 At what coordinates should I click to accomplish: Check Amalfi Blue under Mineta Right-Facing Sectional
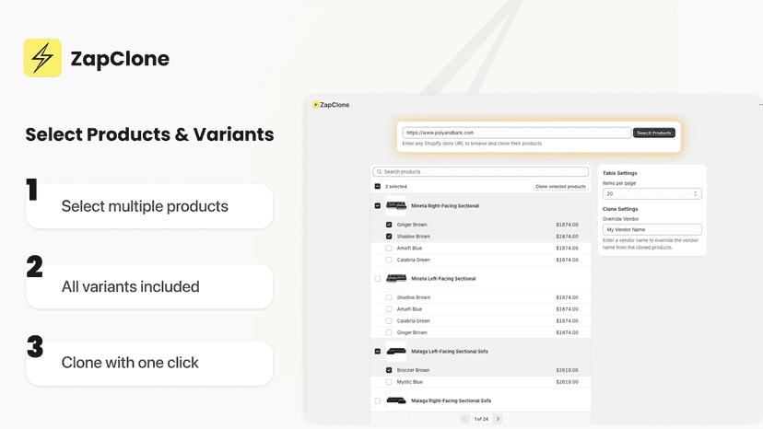coord(389,248)
